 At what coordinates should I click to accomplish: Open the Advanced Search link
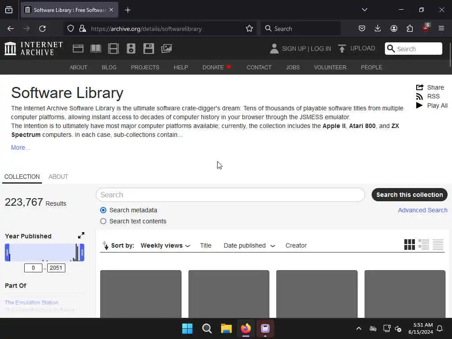coord(422,210)
